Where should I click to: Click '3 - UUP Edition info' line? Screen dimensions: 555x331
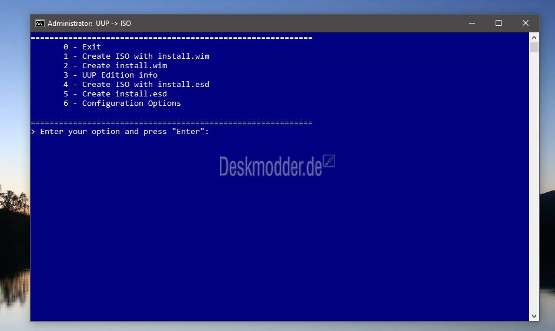pos(111,75)
